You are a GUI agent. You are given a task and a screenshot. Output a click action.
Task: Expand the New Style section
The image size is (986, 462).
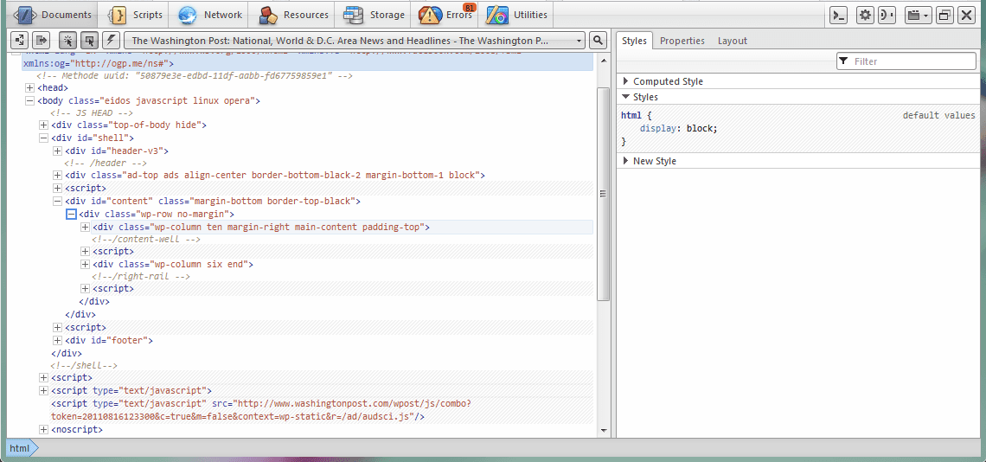654,161
